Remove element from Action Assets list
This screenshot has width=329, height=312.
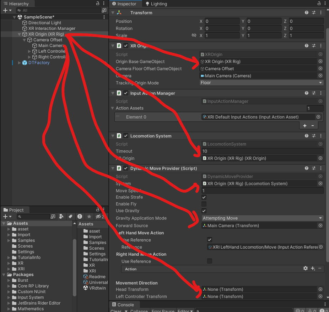point(313,126)
